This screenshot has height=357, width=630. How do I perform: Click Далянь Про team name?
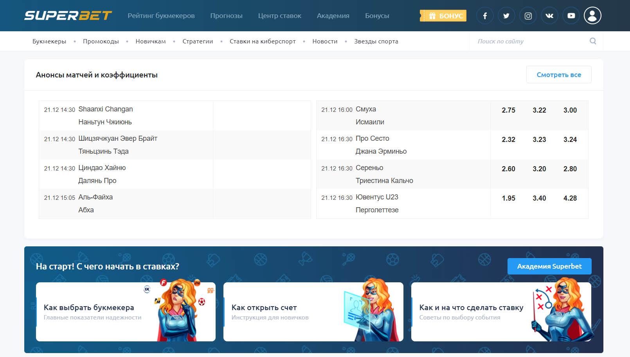tap(97, 181)
